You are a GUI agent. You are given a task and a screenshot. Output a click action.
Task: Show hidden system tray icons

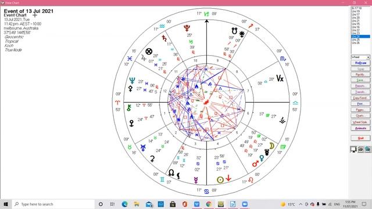pyautogui.click(x=301, y=204)
